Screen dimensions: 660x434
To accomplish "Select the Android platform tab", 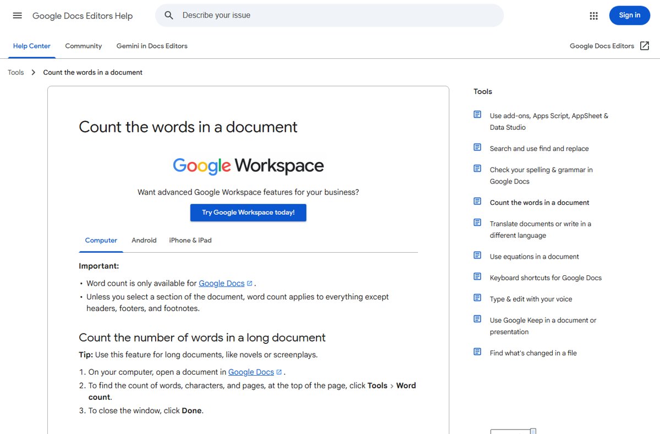I will coord(144,241).
